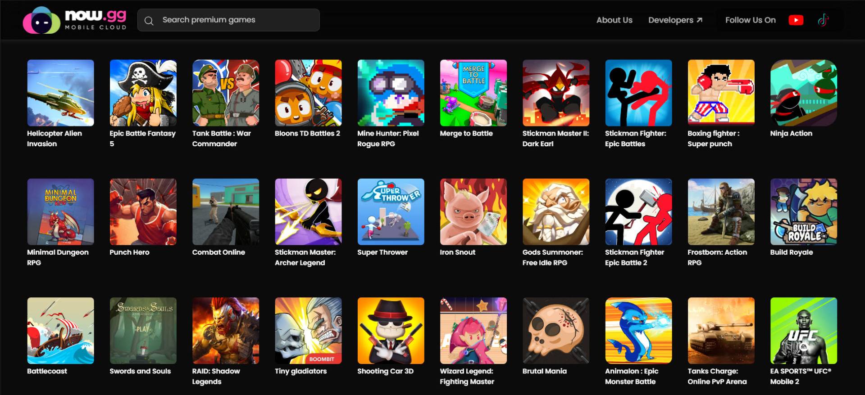Click the Brutal Mania title text
Image resolution: width=865 pixels, height=395 pixels.
[545, 371]
